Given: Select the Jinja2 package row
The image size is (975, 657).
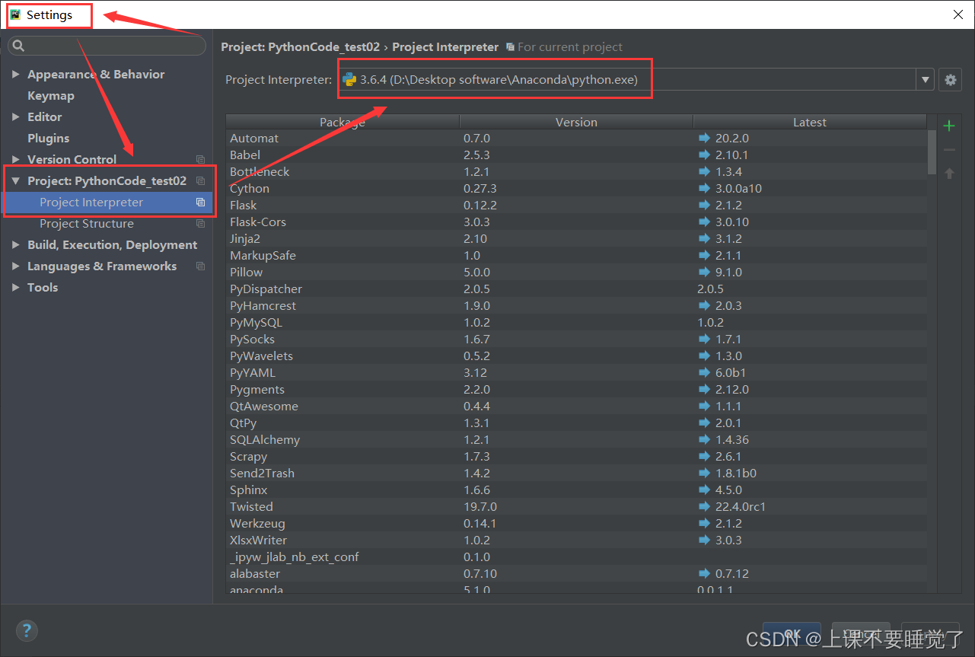Looking at the screenshot, I should pyautogui.click(x=576, y=239).
